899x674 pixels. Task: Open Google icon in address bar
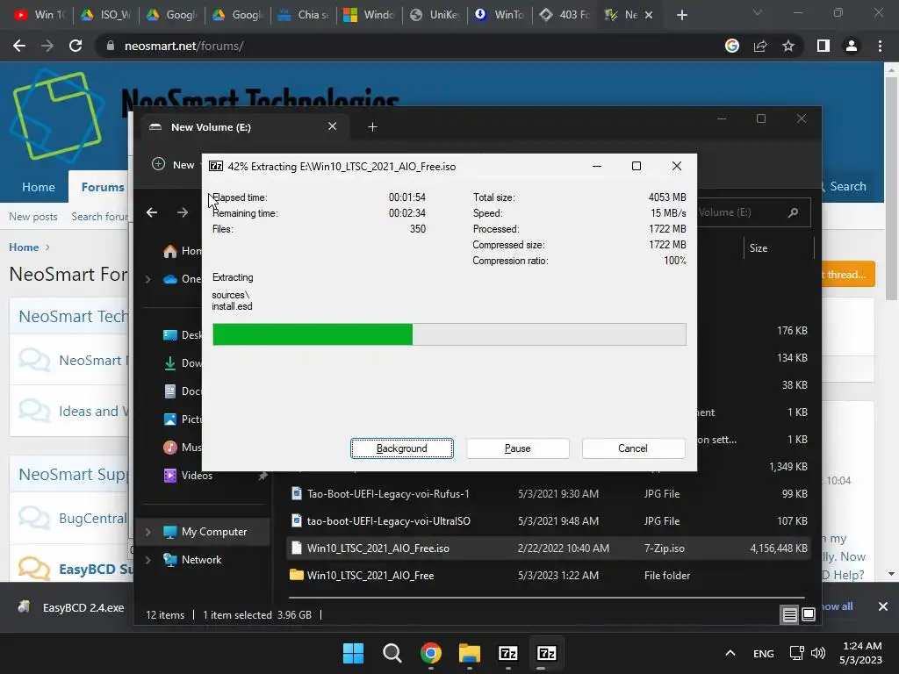click(x=732, y=46)
